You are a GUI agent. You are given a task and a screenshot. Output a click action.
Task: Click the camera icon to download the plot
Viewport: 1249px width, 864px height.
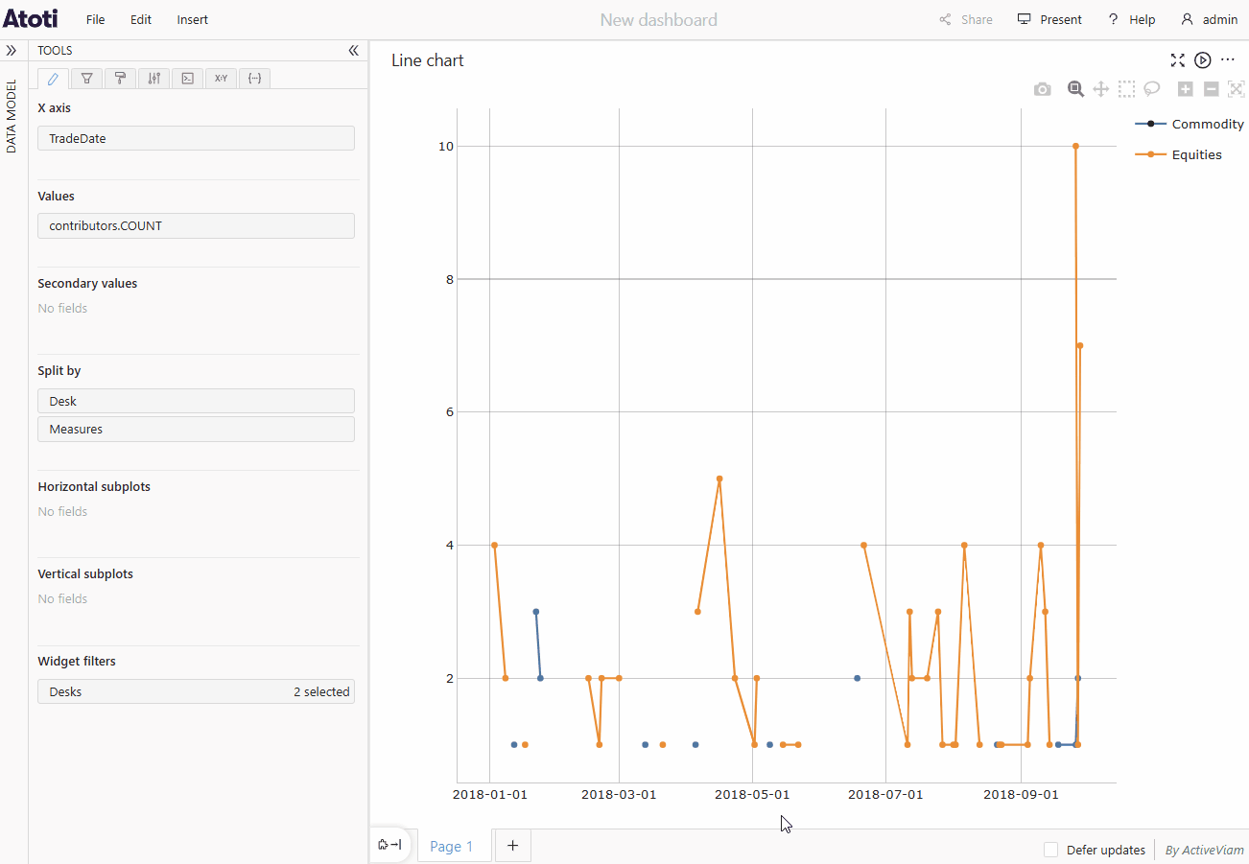pyautogui.click(x=1042, y=89)
